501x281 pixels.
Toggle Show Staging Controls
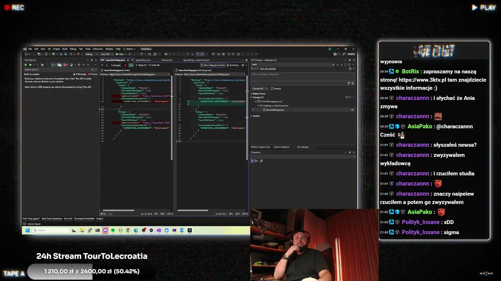[x=213, y=65]
